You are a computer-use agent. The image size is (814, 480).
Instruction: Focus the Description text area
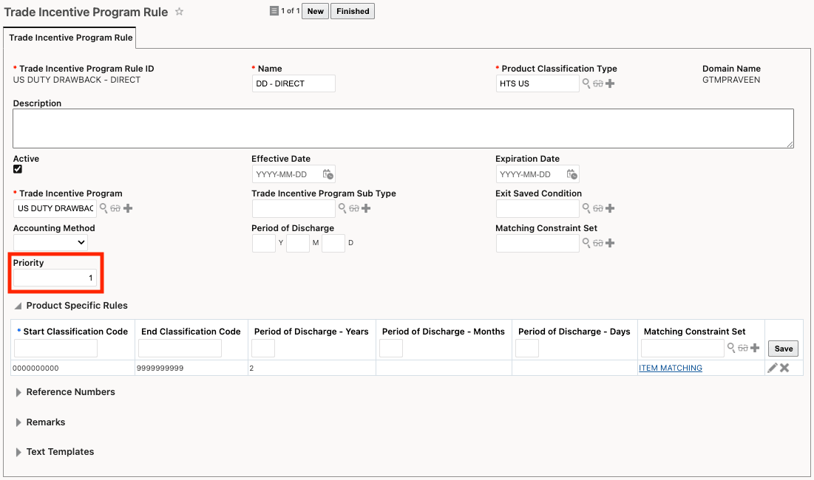point(404,128)
